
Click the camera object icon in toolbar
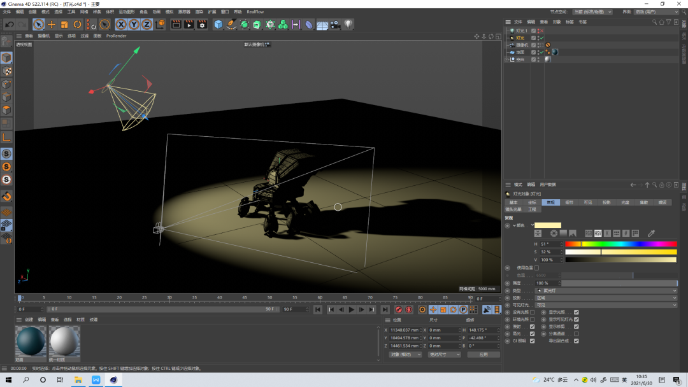[335, 25]
